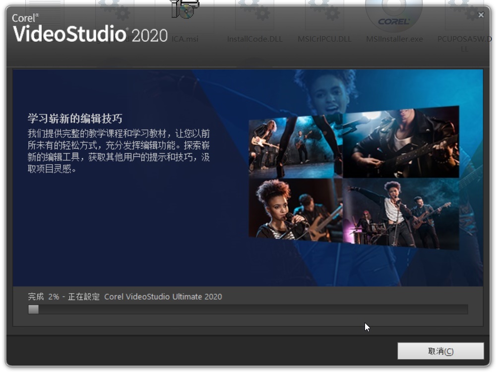
Task: Click the installation progress bar
Action: coord(248,310)
